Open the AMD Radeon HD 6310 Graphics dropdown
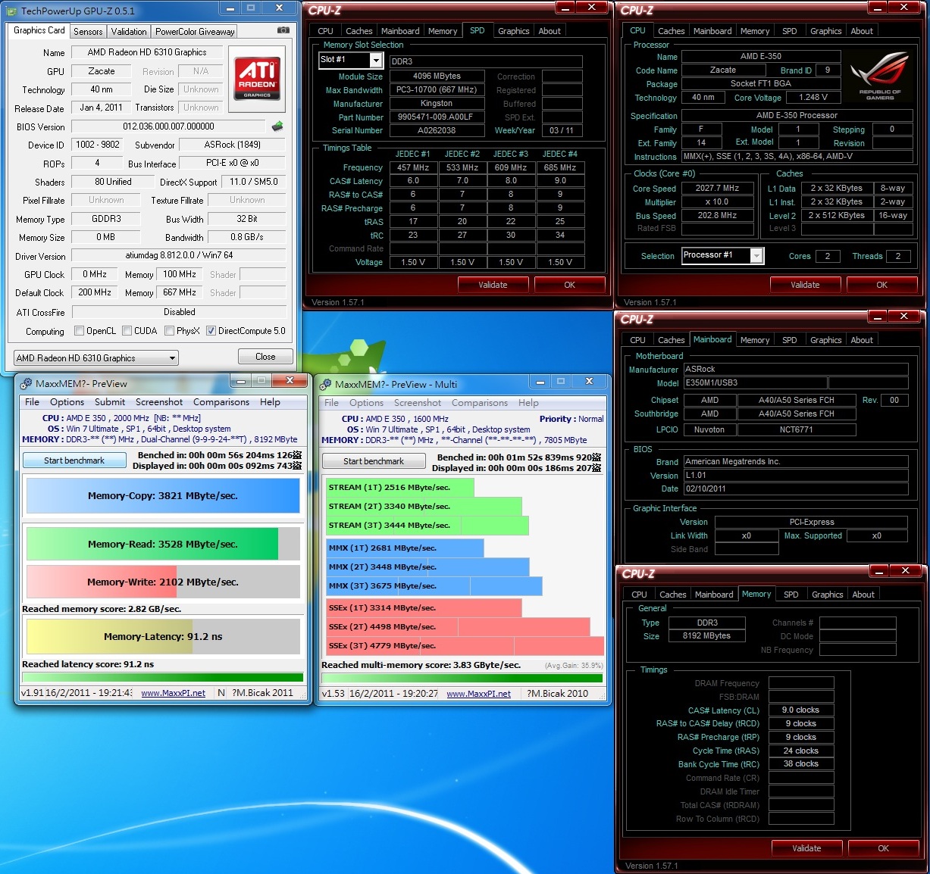This screenshot has width=930, height=874. tap(96, 358)
